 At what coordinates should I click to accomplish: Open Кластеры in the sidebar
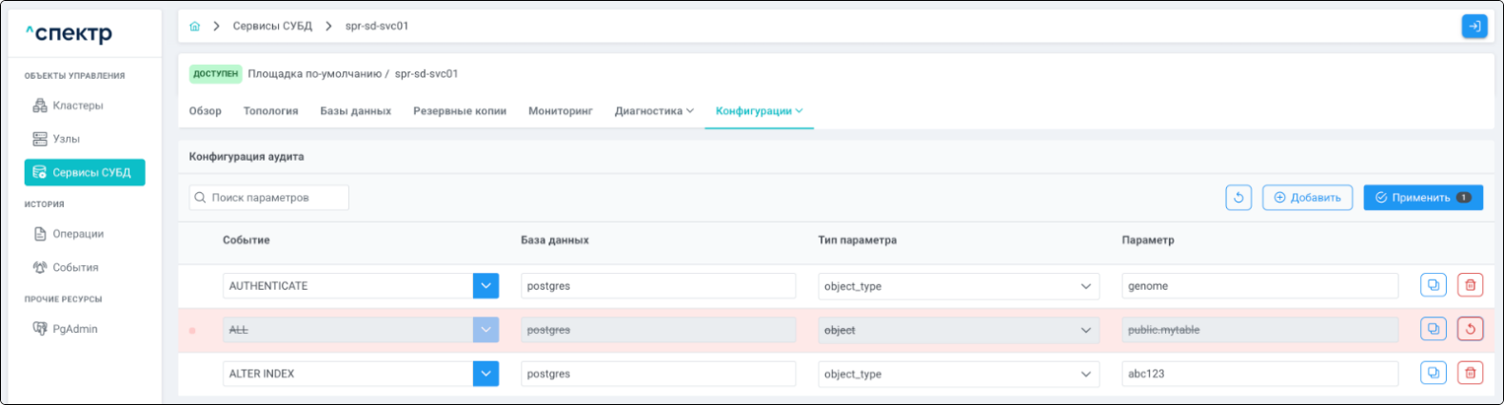pyautogui.click(x=77, y=106)
